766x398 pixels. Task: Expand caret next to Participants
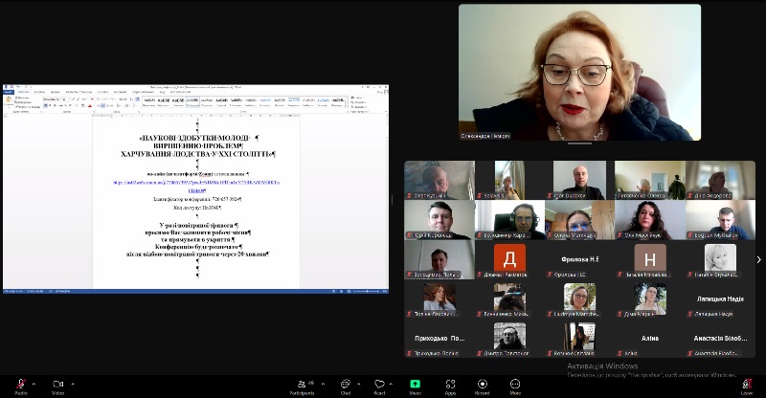323,384
